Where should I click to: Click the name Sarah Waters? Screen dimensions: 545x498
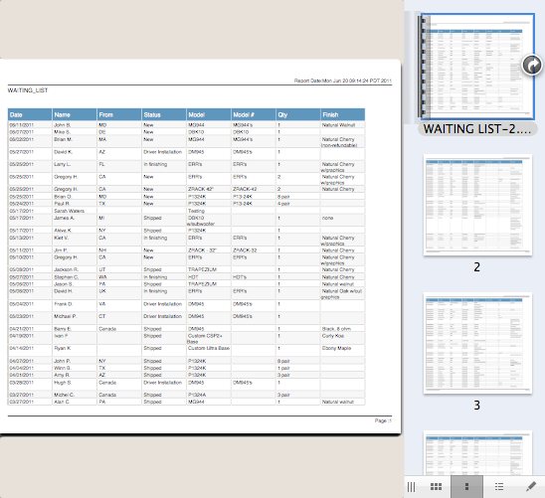pyautogui.click(x=70, y=211)
